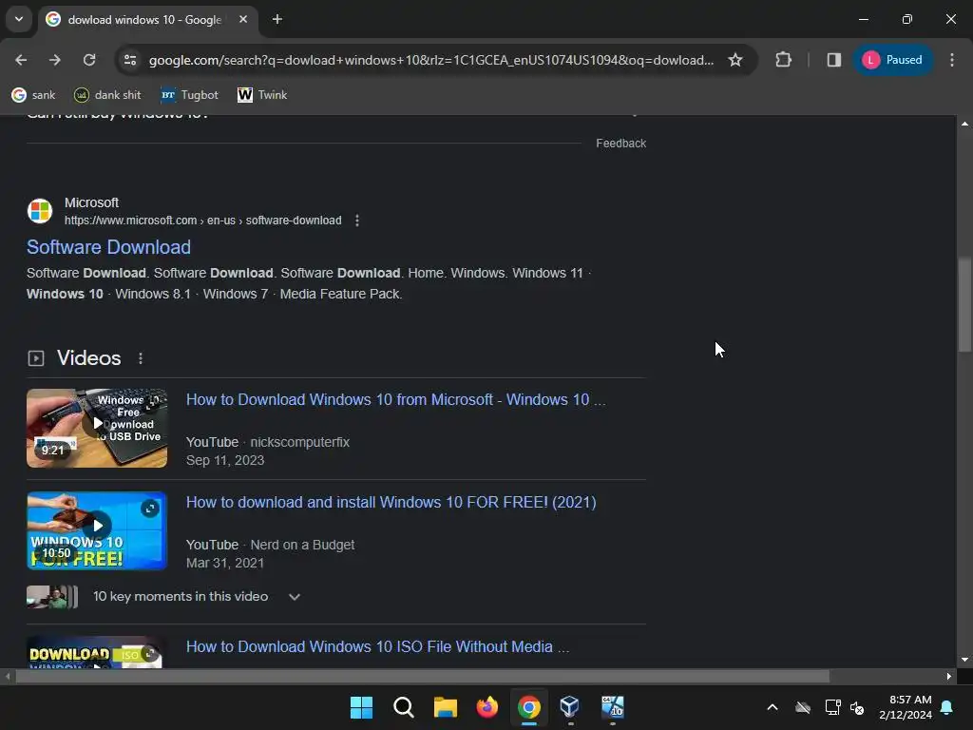The height and width of the screenshot is (730, 973).
Task: Open the Extensions puzzle icon
Action: tap(783, 60)
